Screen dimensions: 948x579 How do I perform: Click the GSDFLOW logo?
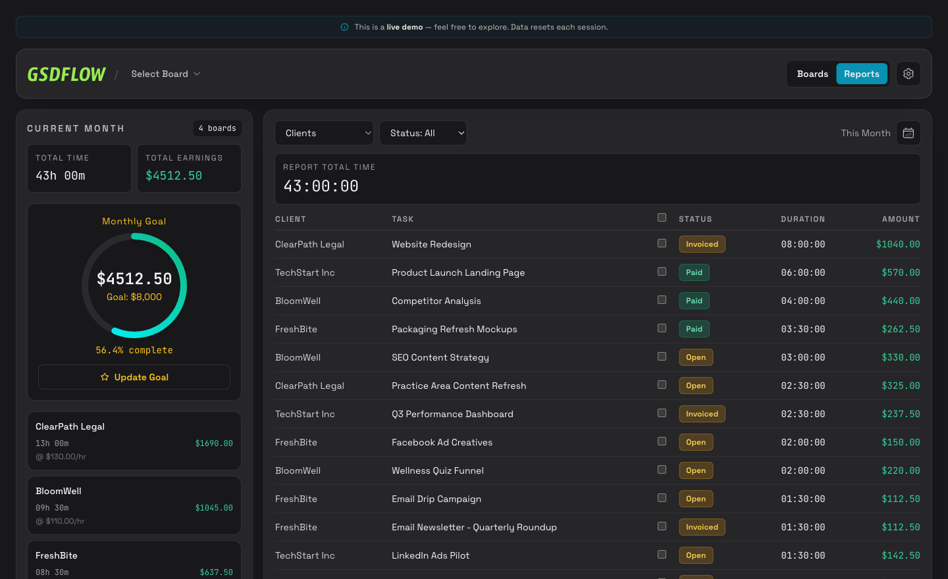66,74
